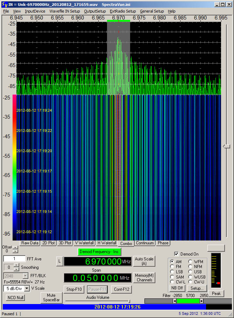Toggle the Demod On checkbox

(x=176, y=254)
